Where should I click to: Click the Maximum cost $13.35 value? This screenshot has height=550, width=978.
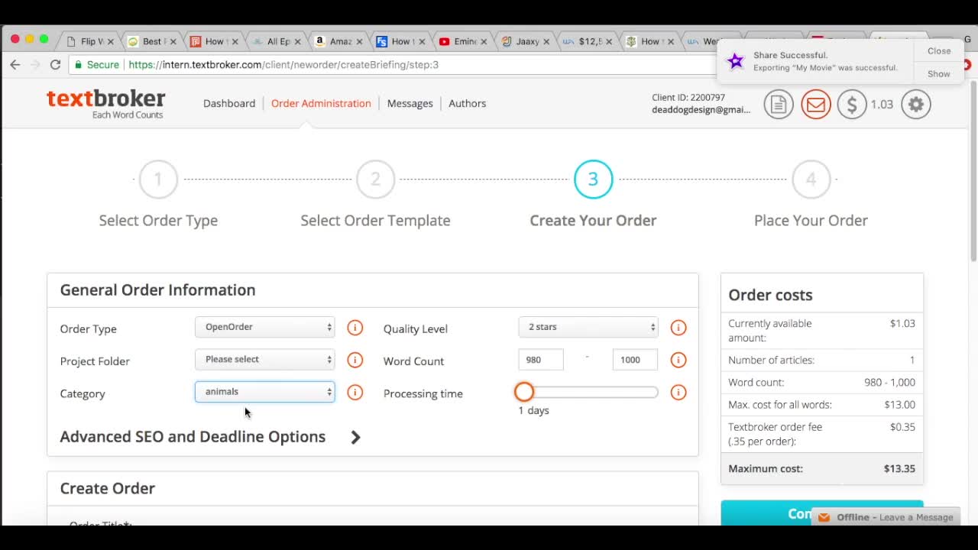pos(899,469)
